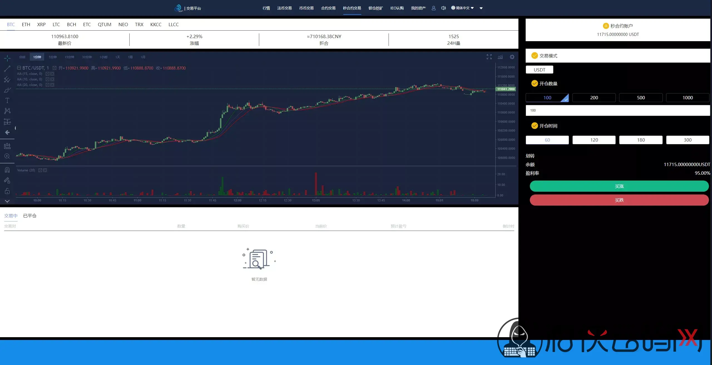Click the red 买跌 buy-down button
712x365 pixels.
coord(619,200)
